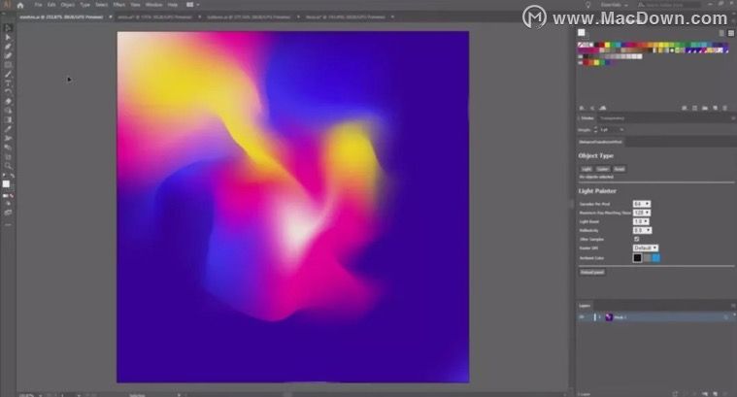Expand the layer disclosure arrow
Viewport: 737px width, 397px height.
[x=600, y=317]
